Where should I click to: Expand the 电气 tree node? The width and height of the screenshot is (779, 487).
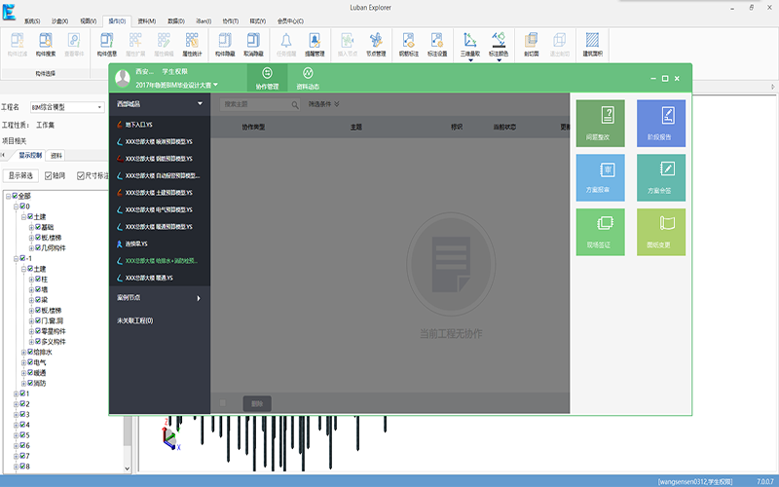coord(23,362)
